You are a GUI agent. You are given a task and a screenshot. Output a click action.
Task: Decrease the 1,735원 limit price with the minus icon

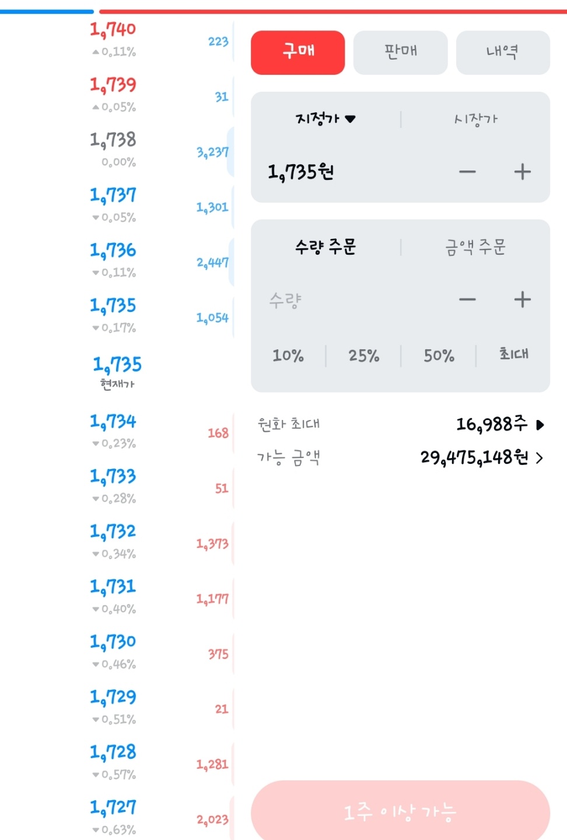click(467, 172)
